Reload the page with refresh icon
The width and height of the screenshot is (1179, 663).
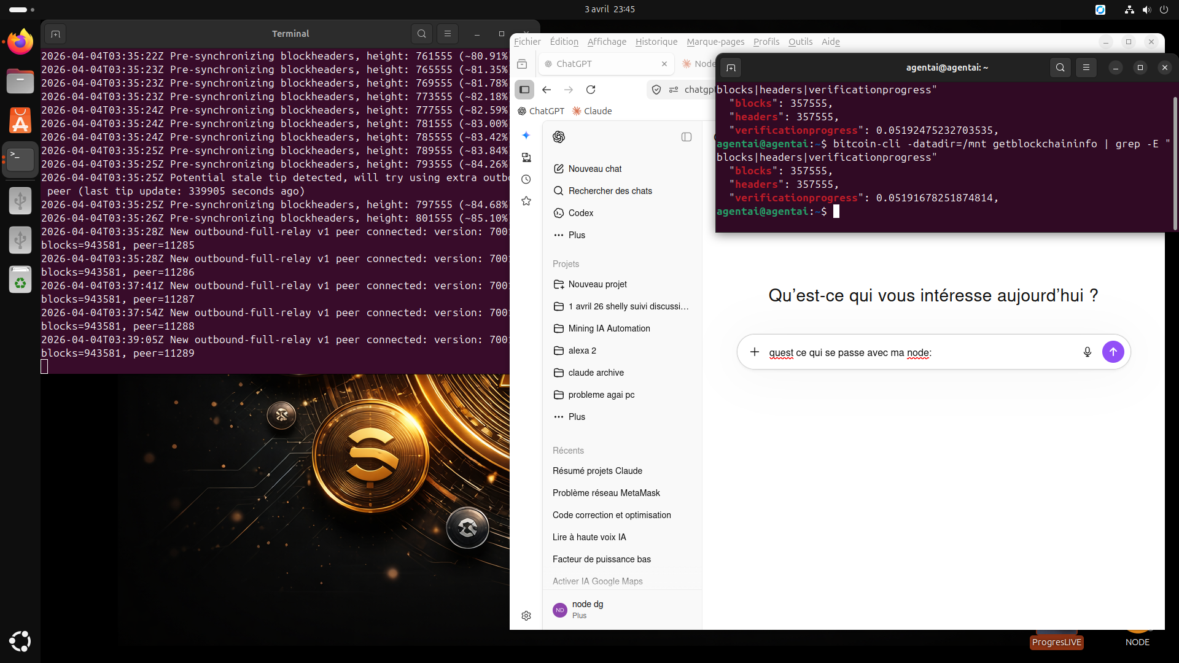click(591, 90)
